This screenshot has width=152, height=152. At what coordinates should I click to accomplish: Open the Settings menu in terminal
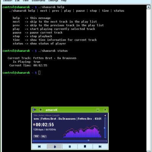coord(53,1)
